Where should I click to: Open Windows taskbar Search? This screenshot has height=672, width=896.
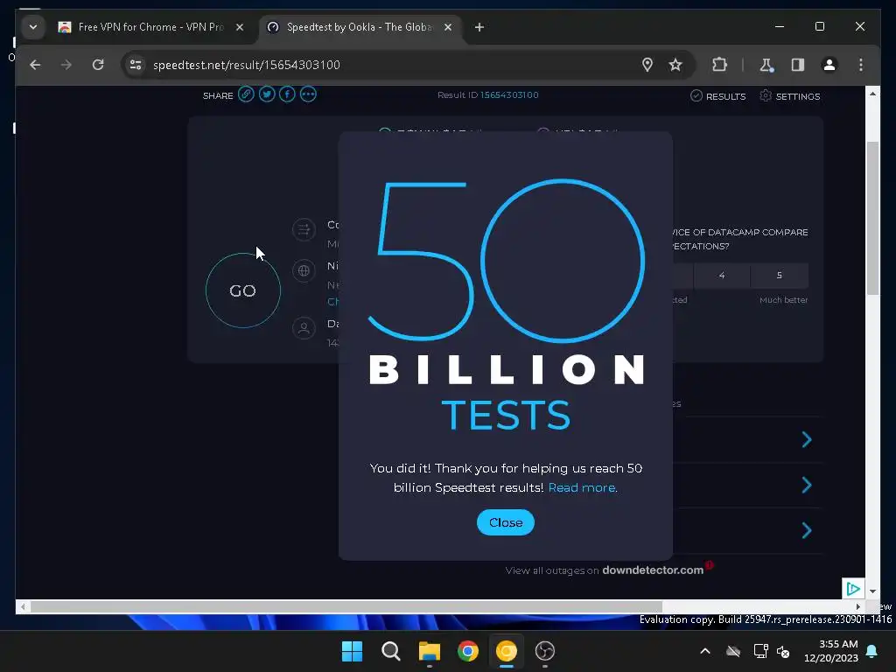tap(391, 651)
